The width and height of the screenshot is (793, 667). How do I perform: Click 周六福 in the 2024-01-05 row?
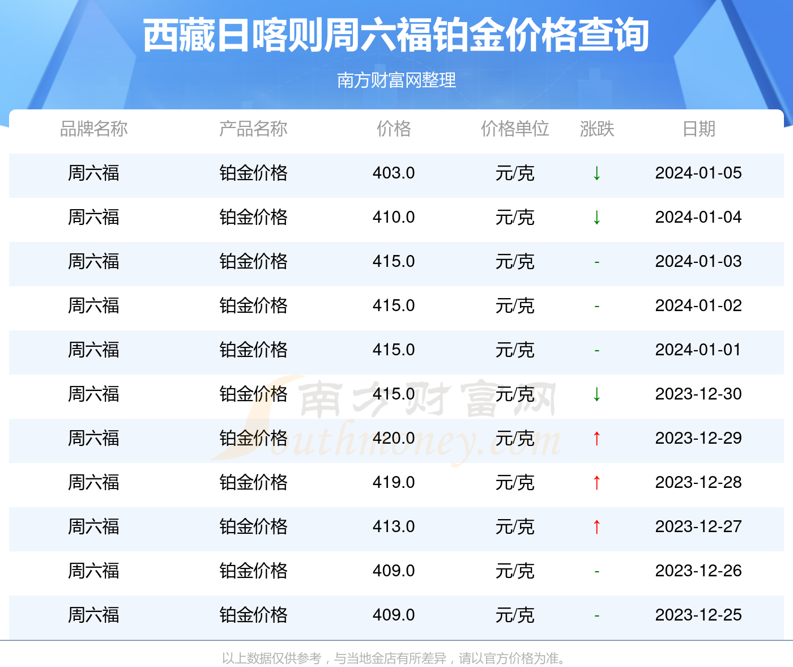pos(93,173)
